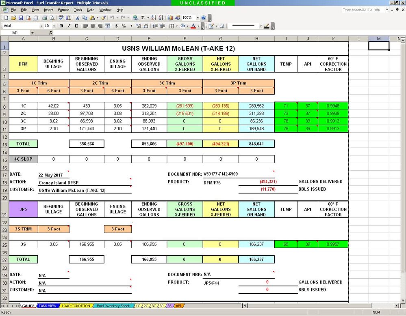Image resolution: width=406 pixels, height=316 pixels.
Task: Select the cell containing 853,666
Action: pos(149,144)
